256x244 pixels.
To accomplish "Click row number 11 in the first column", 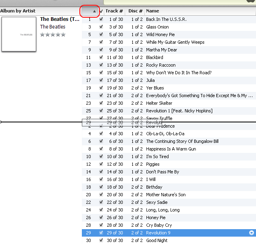I will tap(88, 57).
